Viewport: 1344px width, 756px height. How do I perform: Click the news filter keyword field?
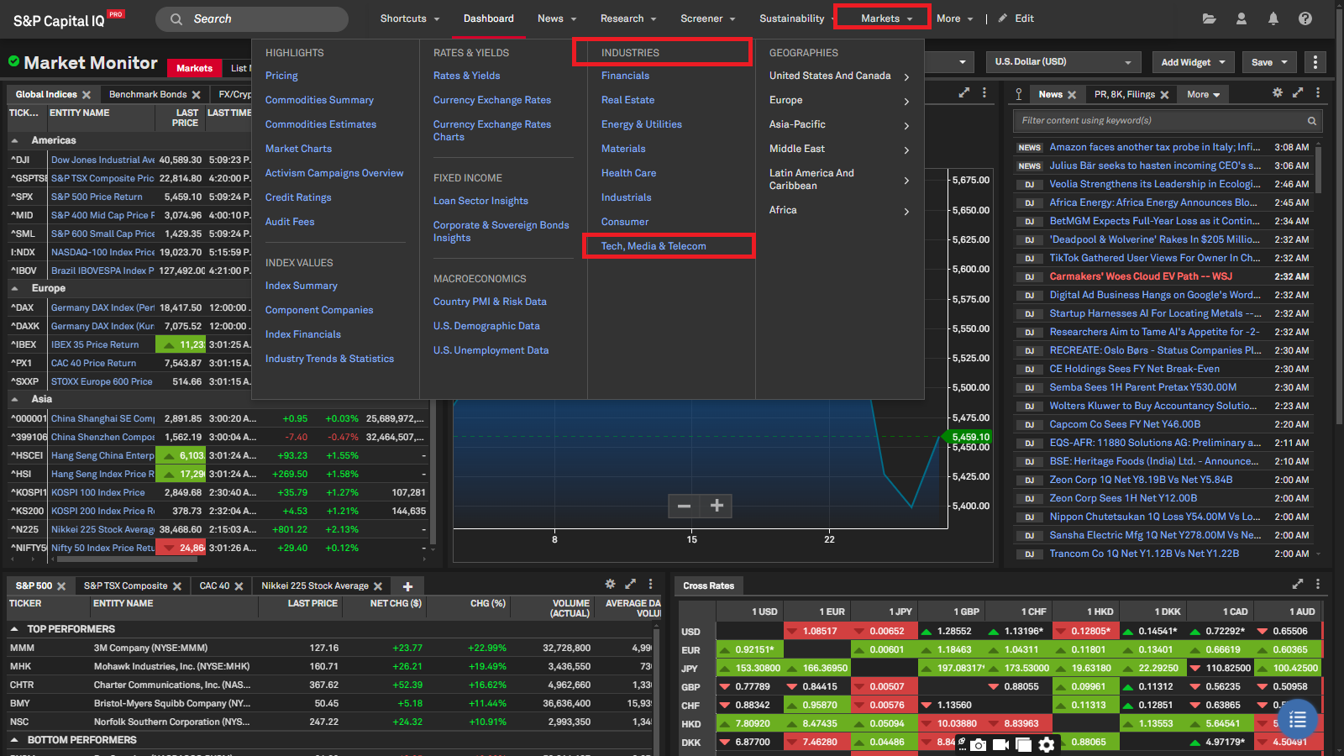coord(1159,121)
